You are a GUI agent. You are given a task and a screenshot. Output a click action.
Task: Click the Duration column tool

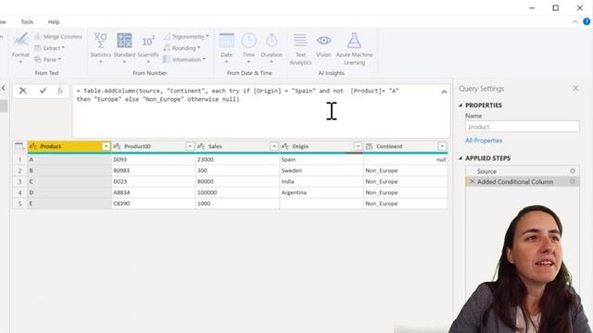[x=271, y=48]
